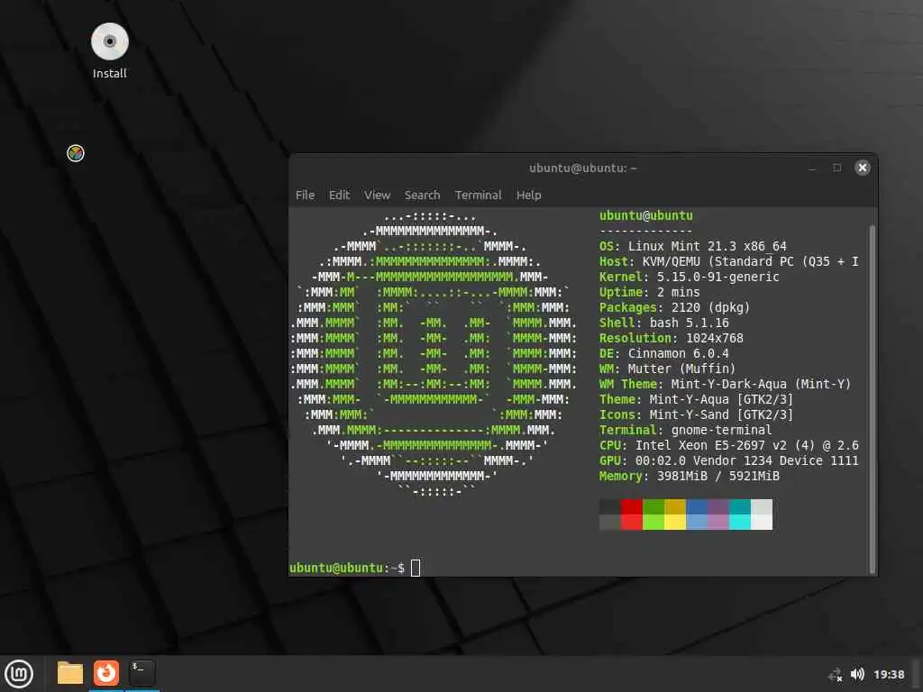This screenshot has width=923, height=692.
Task: Show the calendar from clock 19:38
Action: 889,674
